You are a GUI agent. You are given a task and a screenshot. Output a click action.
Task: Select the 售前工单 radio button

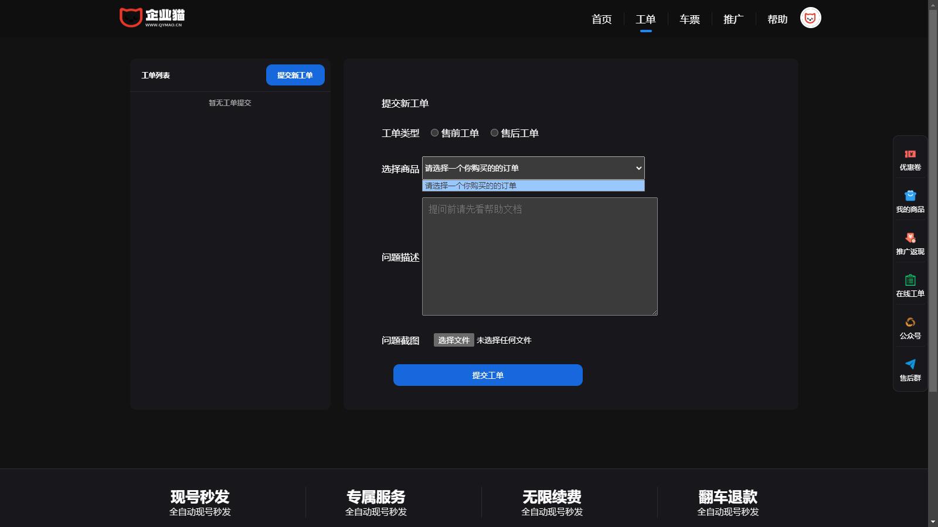pyautogui.click(x=434, y=133)
